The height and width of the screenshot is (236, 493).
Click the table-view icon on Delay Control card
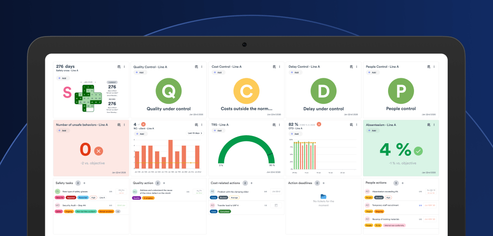(351, 67)
